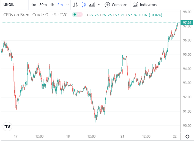Click date label 18 on time axis
The height and width of the screenshot is (142, 194).
68,136
